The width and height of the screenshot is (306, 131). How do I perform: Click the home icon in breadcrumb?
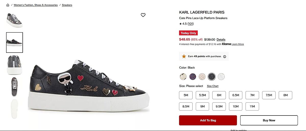(8, 5)
